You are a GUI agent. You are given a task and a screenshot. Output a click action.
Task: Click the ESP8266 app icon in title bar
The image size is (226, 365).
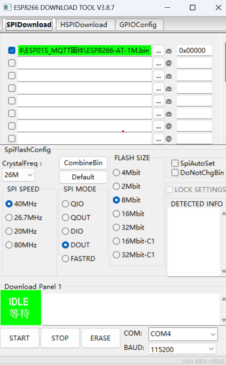(7, 7)
